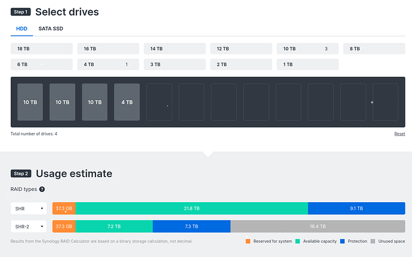Click the 'Select drives' heading
This screenshot has height=257, width=412.
pyautogui.click(x=67, y=12)
